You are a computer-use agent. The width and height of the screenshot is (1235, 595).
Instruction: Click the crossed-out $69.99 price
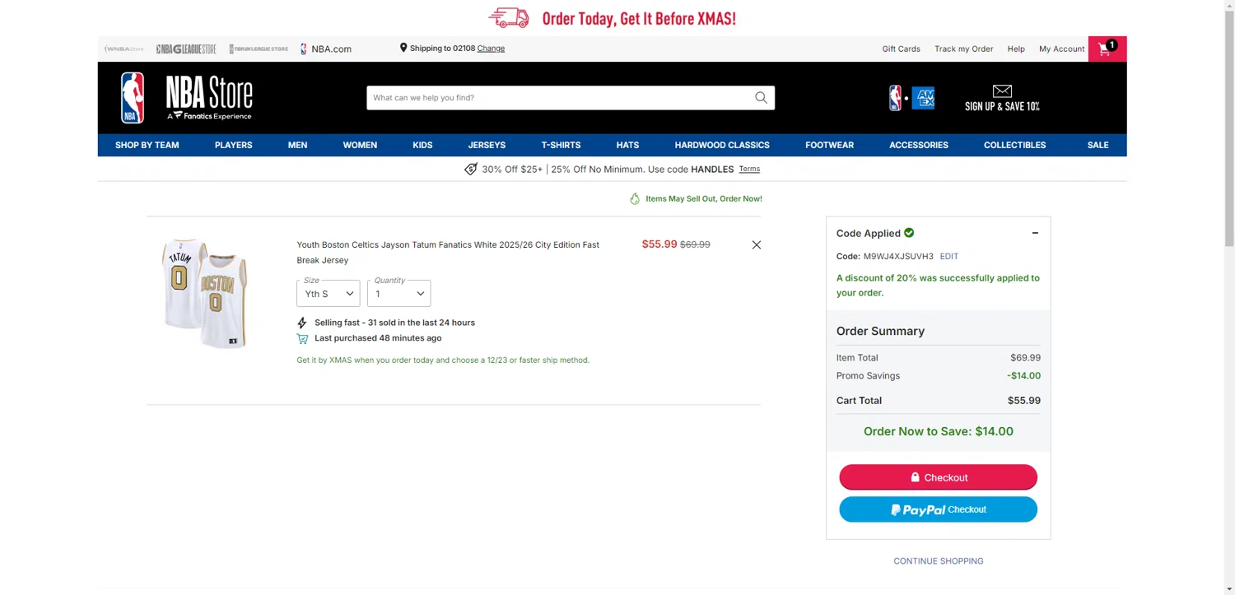tap(695, 244)
